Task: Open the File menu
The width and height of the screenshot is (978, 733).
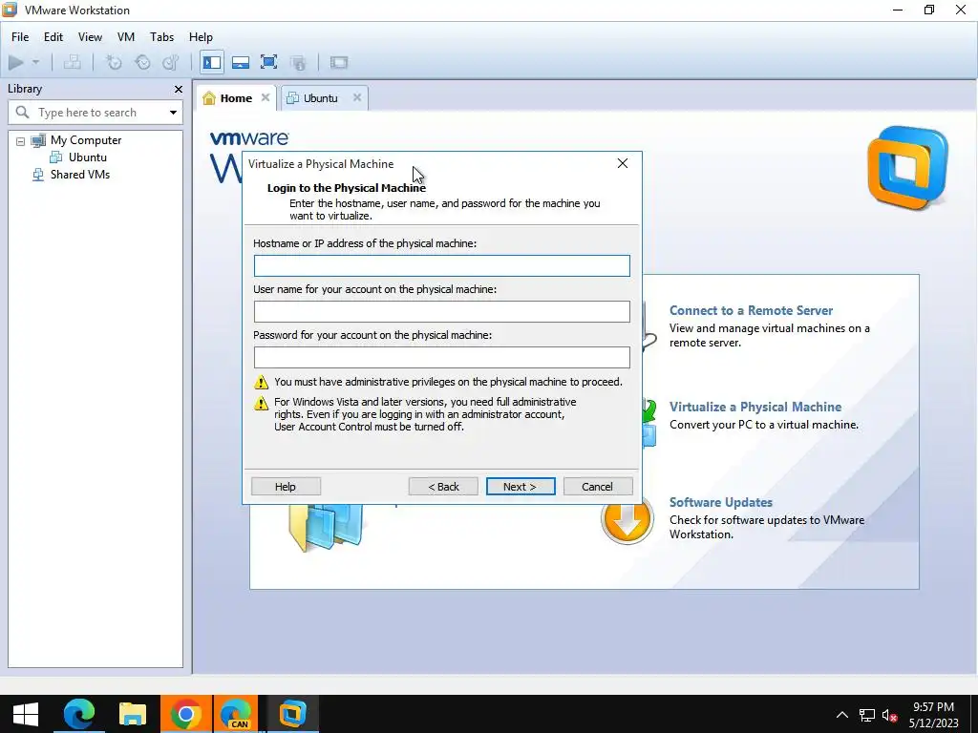Action: tap(20, 37)
